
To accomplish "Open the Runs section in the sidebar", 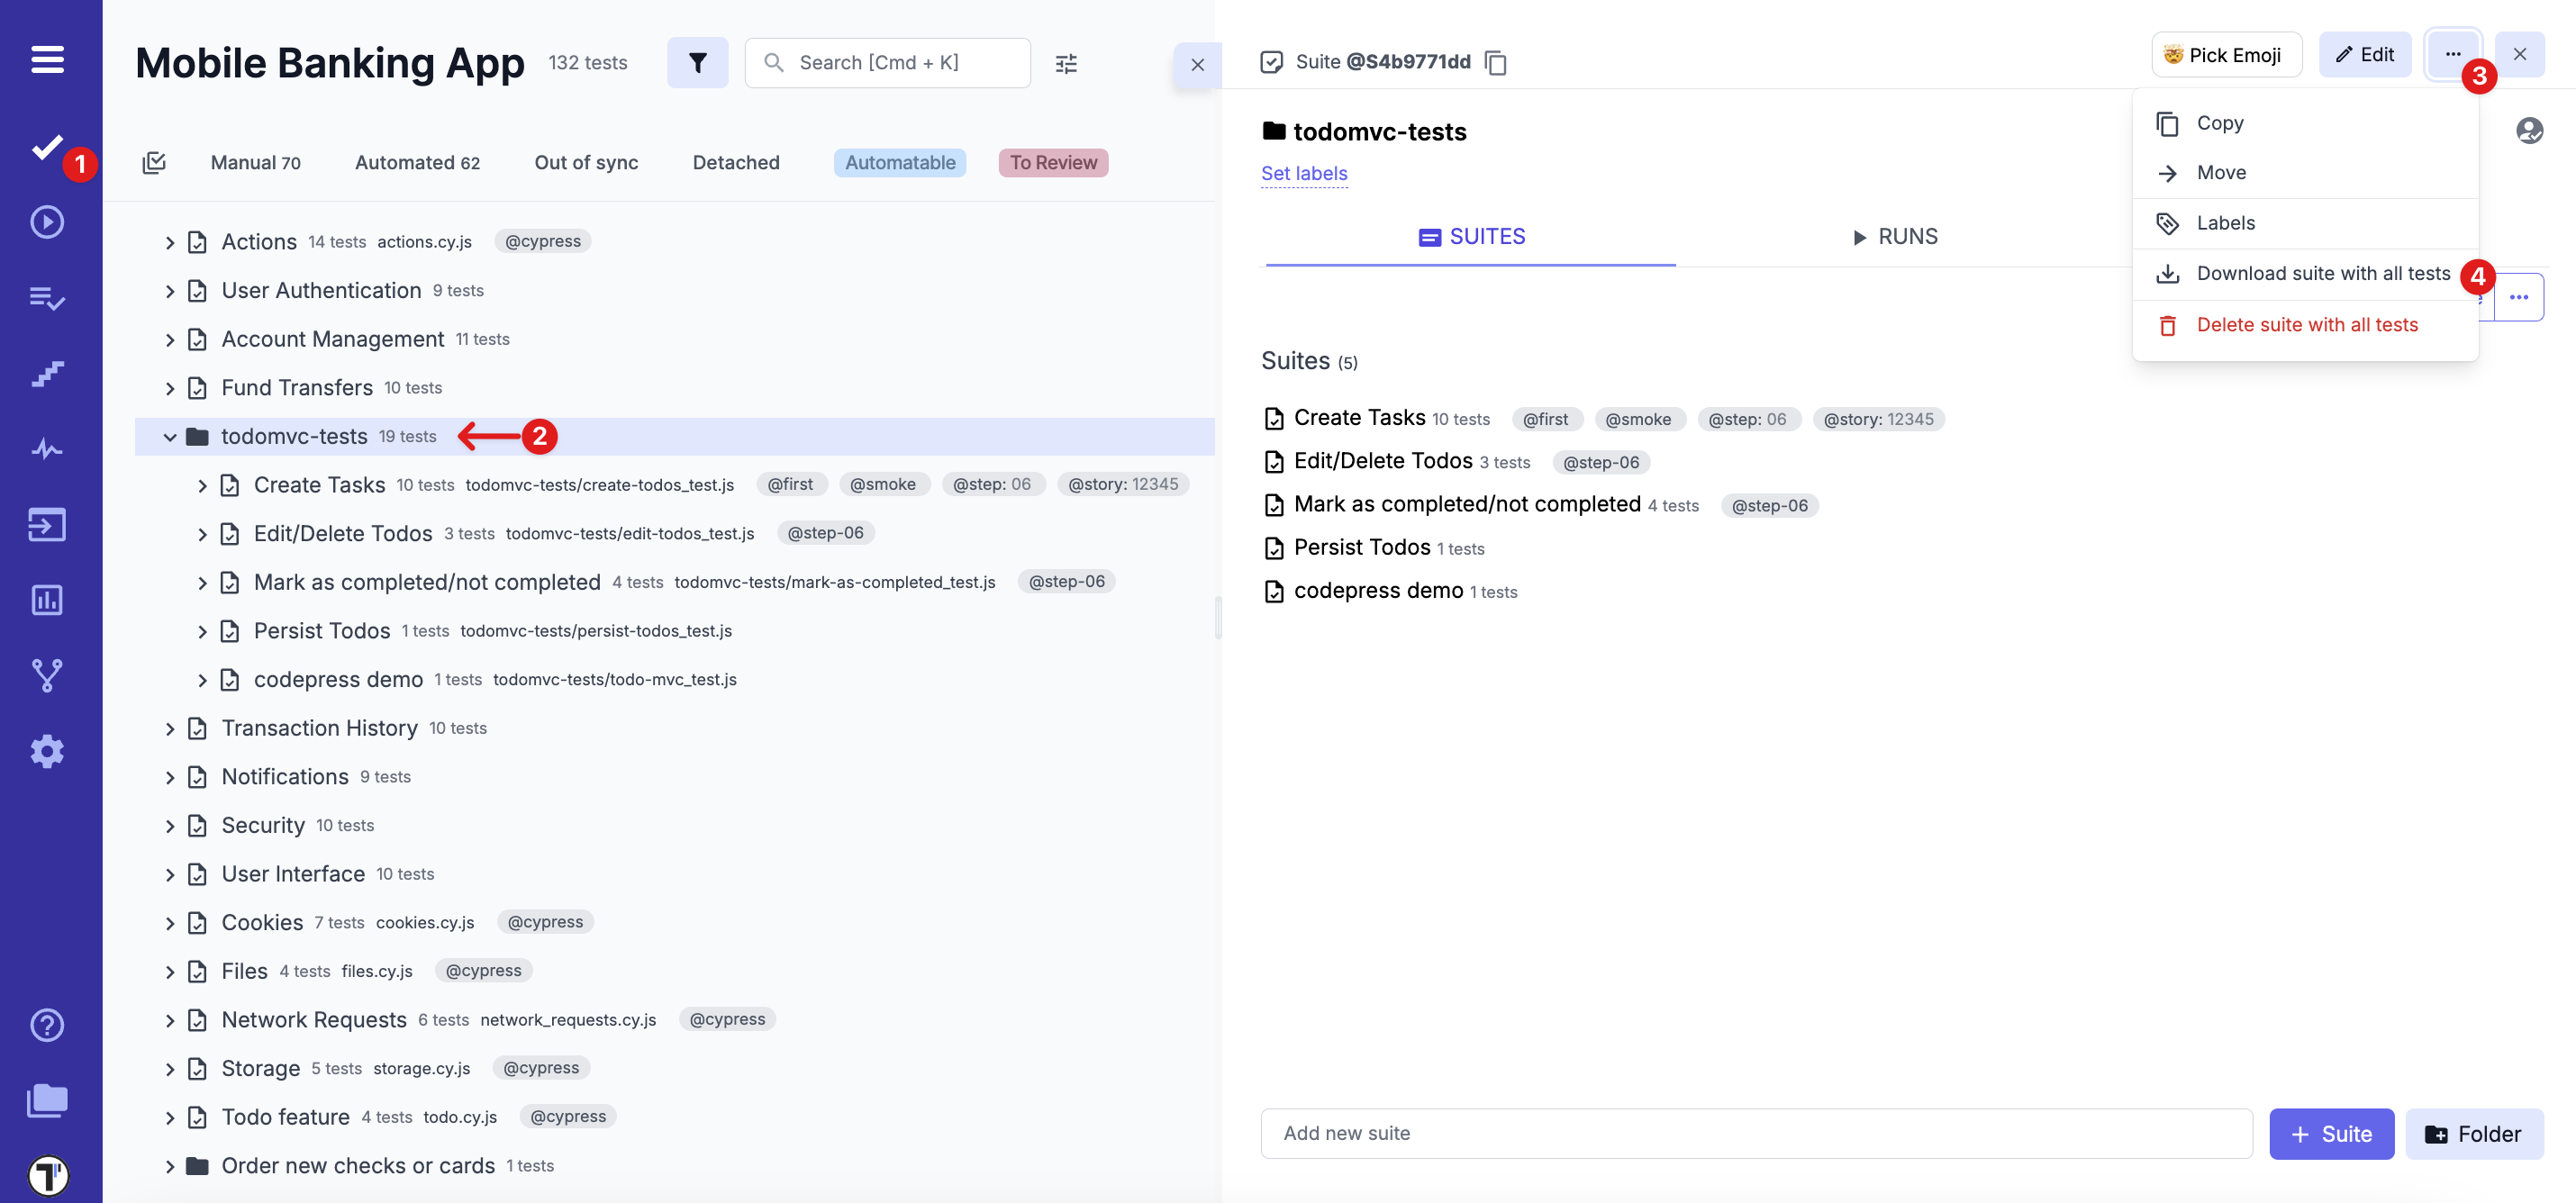I will coord(46,223).
